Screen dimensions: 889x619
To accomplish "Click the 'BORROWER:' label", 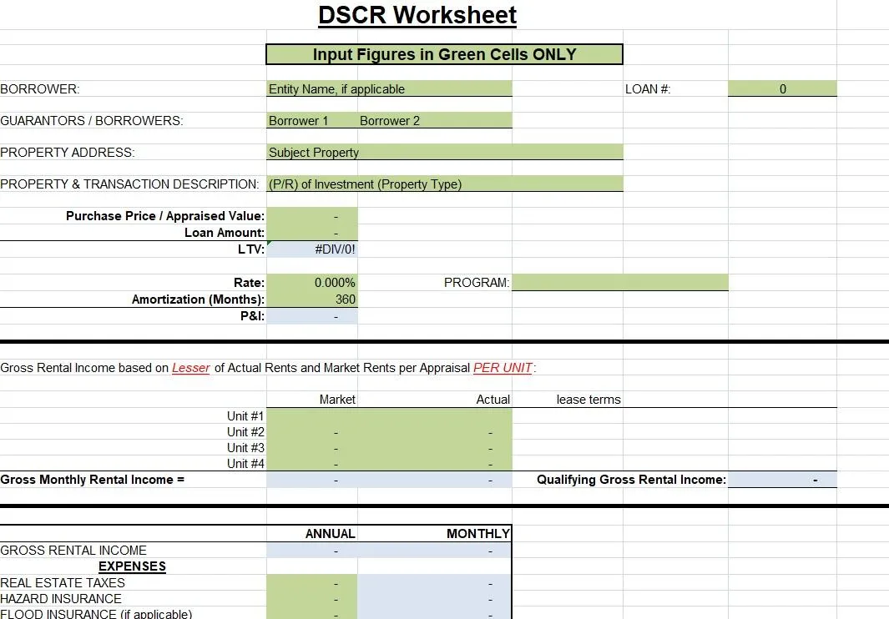I will (40, 89).
